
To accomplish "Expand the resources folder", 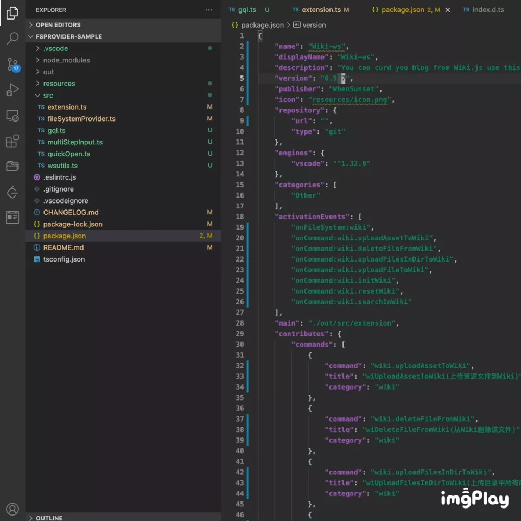I will (x=123, y=84).
